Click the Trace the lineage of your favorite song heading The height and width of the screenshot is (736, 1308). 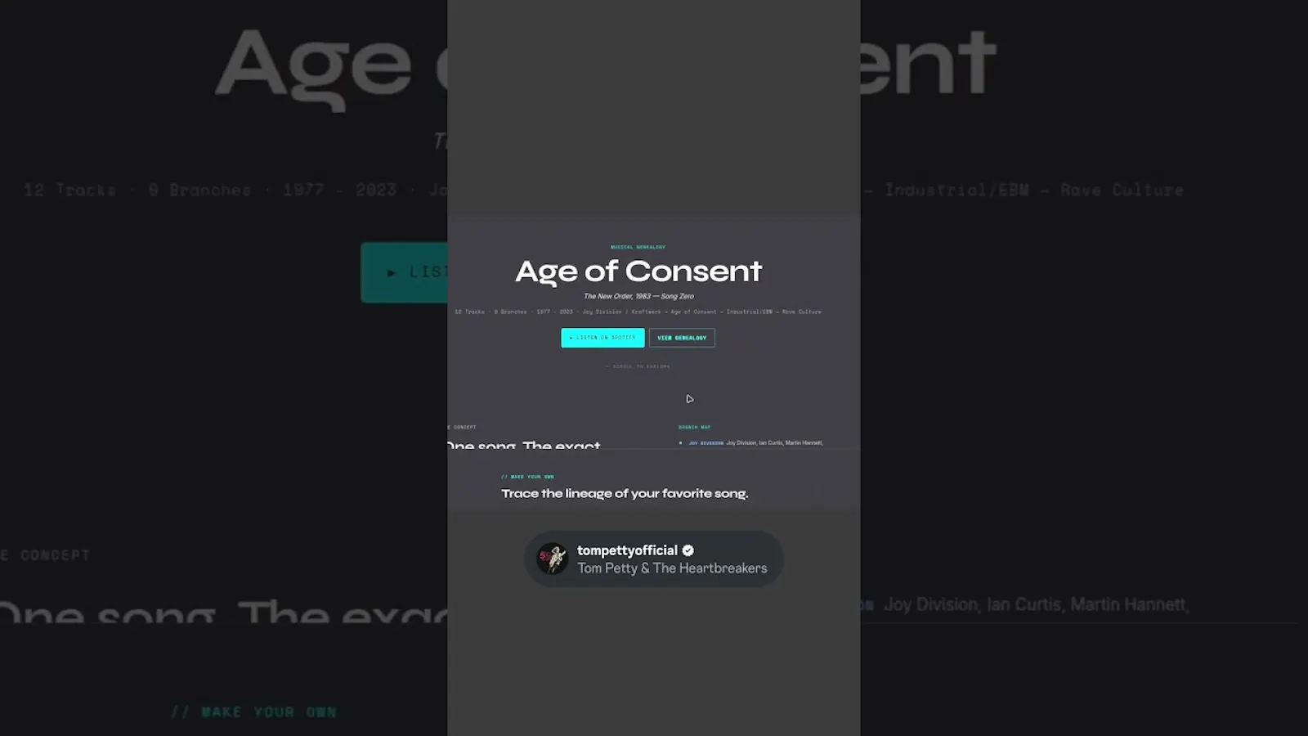pyautogui.click(x=625, y=493)
